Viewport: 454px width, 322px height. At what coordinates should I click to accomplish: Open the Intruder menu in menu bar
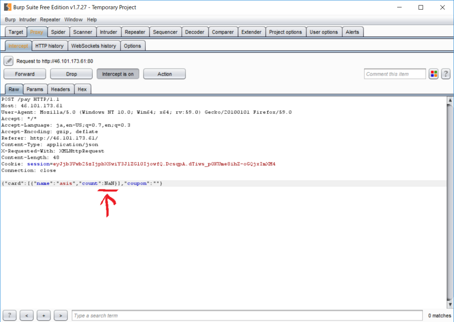point(28,20)
